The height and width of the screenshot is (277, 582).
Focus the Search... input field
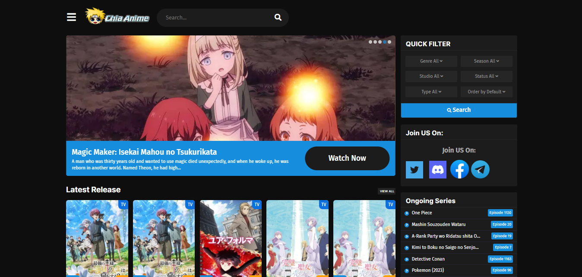218,18
